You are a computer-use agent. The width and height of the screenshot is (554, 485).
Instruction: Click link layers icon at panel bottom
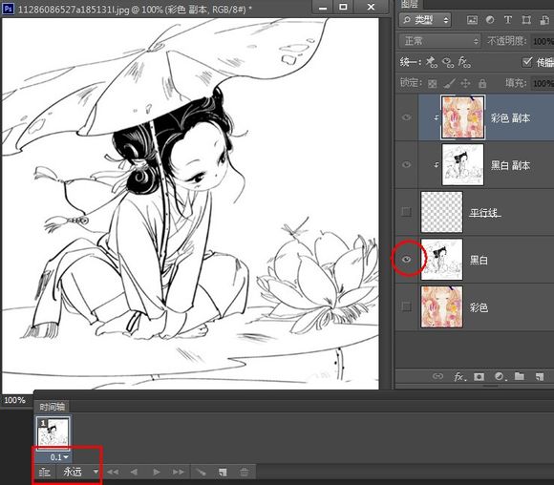click(437, 376)
